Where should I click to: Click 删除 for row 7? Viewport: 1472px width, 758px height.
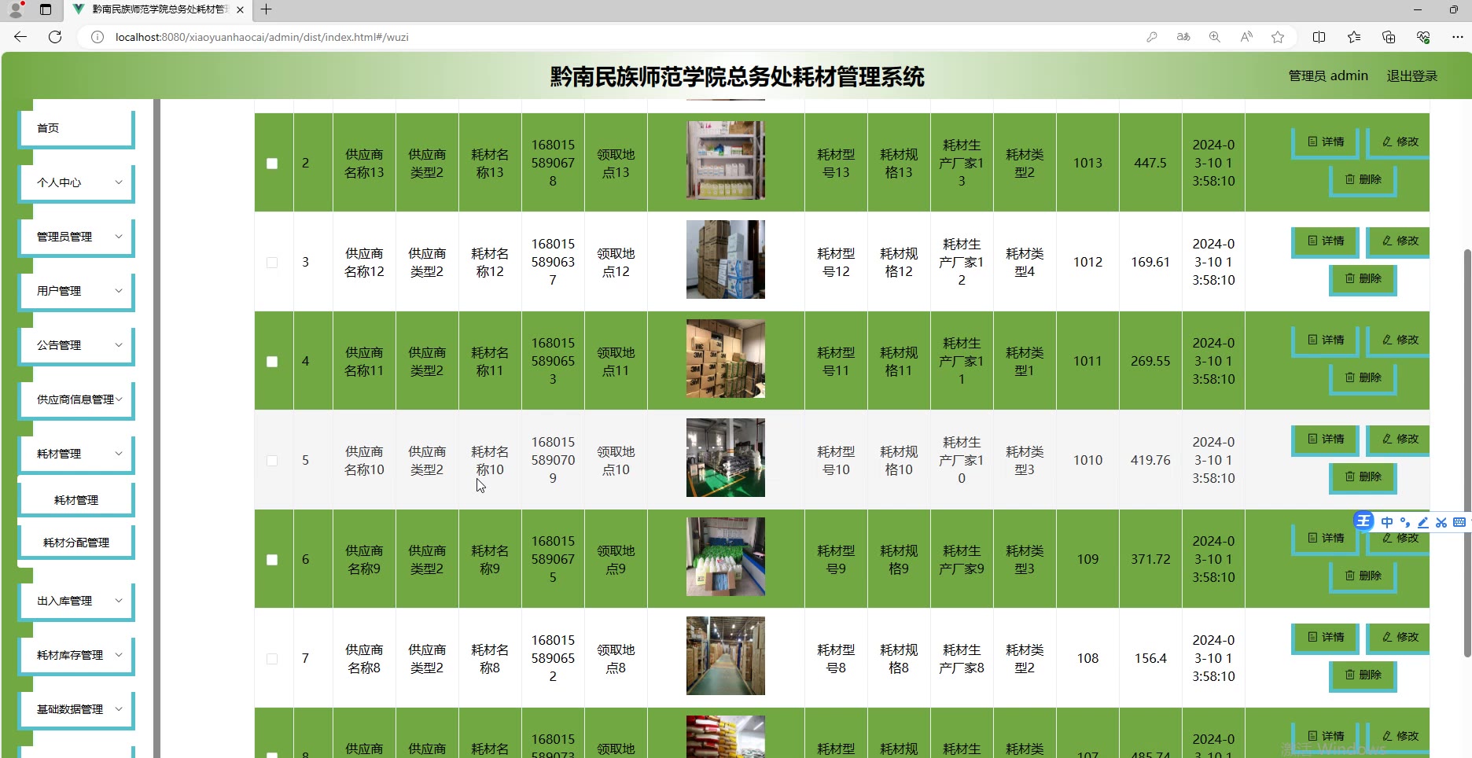click(x=1363, y=675)
